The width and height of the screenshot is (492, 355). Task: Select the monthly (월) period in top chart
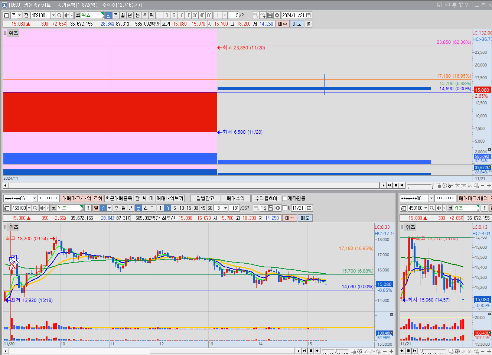point(123,15)
